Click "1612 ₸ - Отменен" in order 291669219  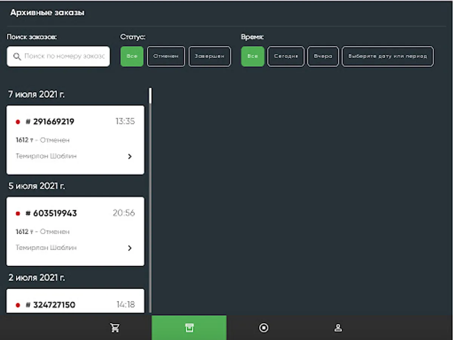coord(43,140)
